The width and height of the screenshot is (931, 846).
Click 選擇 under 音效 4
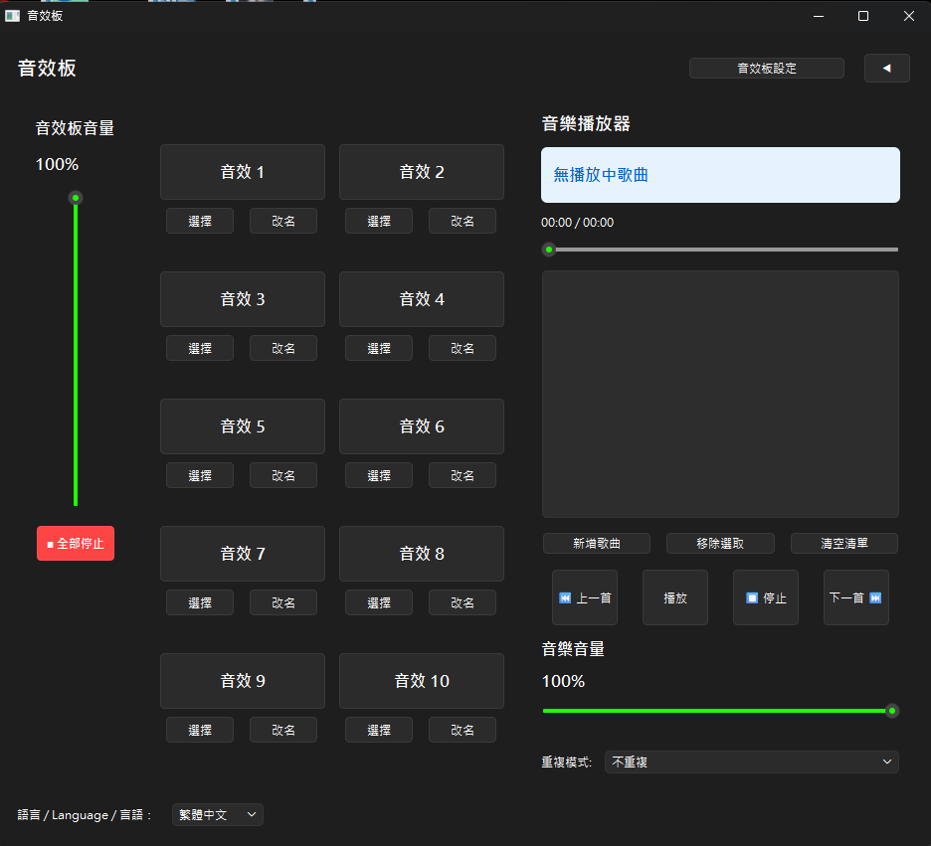tap(379, 348)
